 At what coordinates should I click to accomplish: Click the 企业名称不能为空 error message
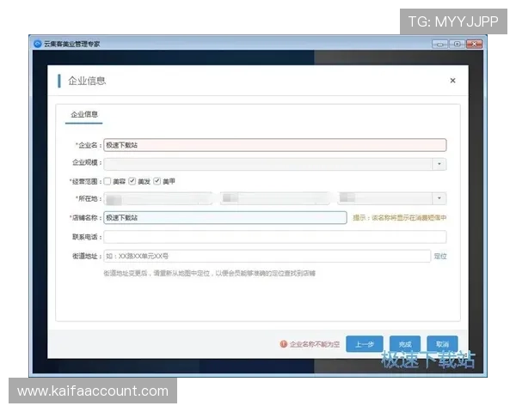pos(314,344)
